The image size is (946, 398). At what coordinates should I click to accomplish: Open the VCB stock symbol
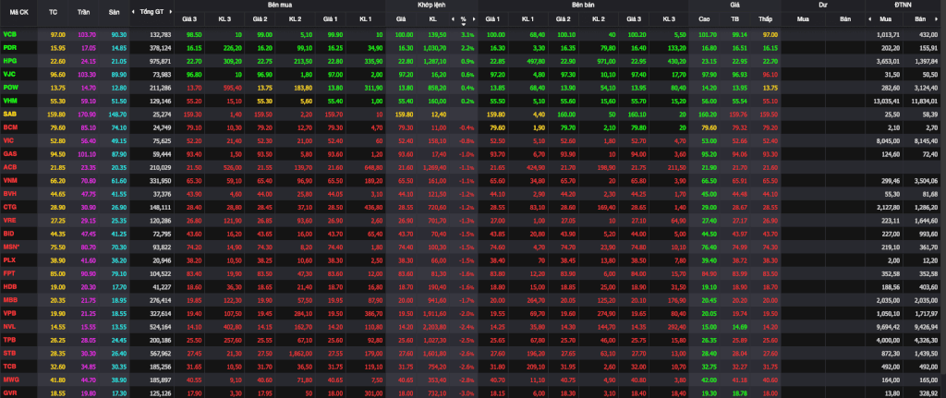tap(9, 34)
